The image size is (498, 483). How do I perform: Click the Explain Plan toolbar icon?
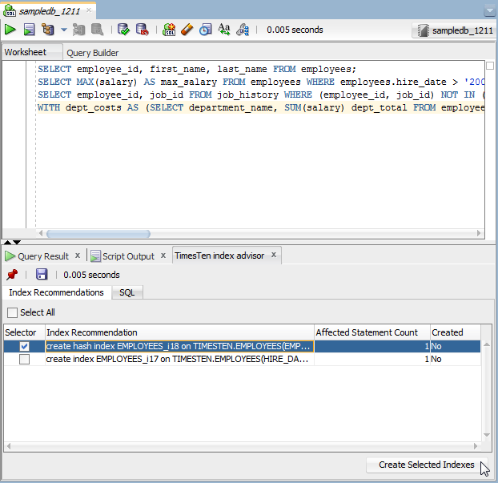coord(48,30)
